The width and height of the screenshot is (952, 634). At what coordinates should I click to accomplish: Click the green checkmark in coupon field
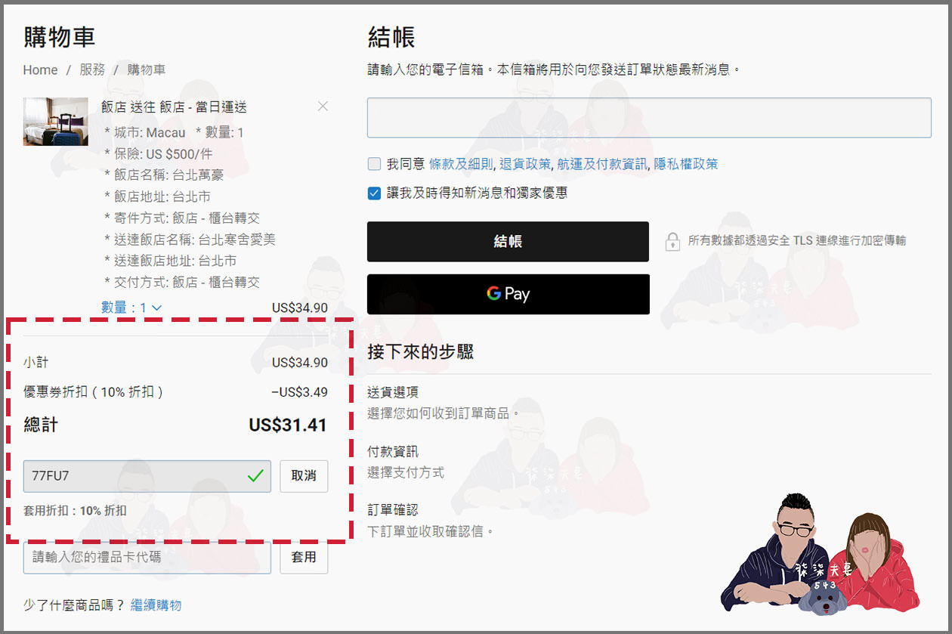tap(255, 476)
